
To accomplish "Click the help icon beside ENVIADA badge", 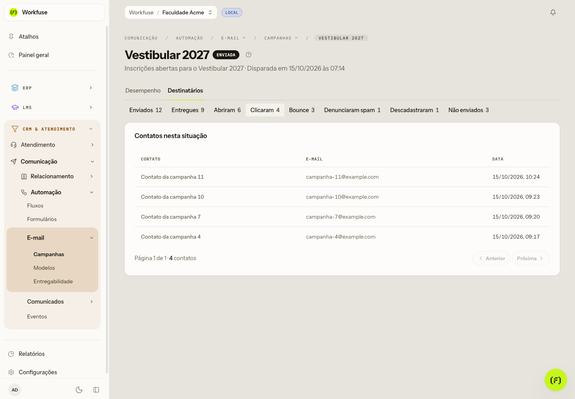I will coord(248,55).
